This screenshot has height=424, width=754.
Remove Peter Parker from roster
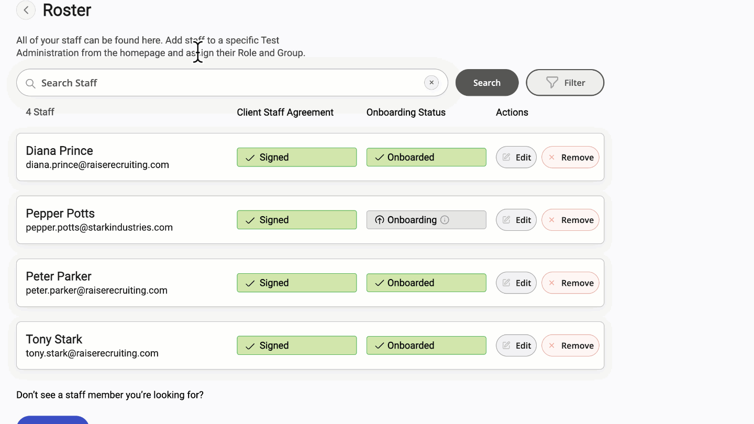point(570,283)
